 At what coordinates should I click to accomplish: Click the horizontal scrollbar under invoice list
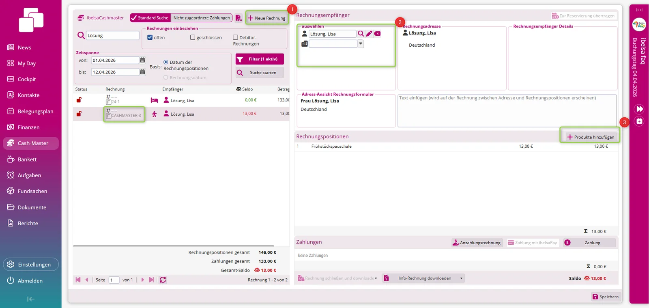(x=174, y=246)
